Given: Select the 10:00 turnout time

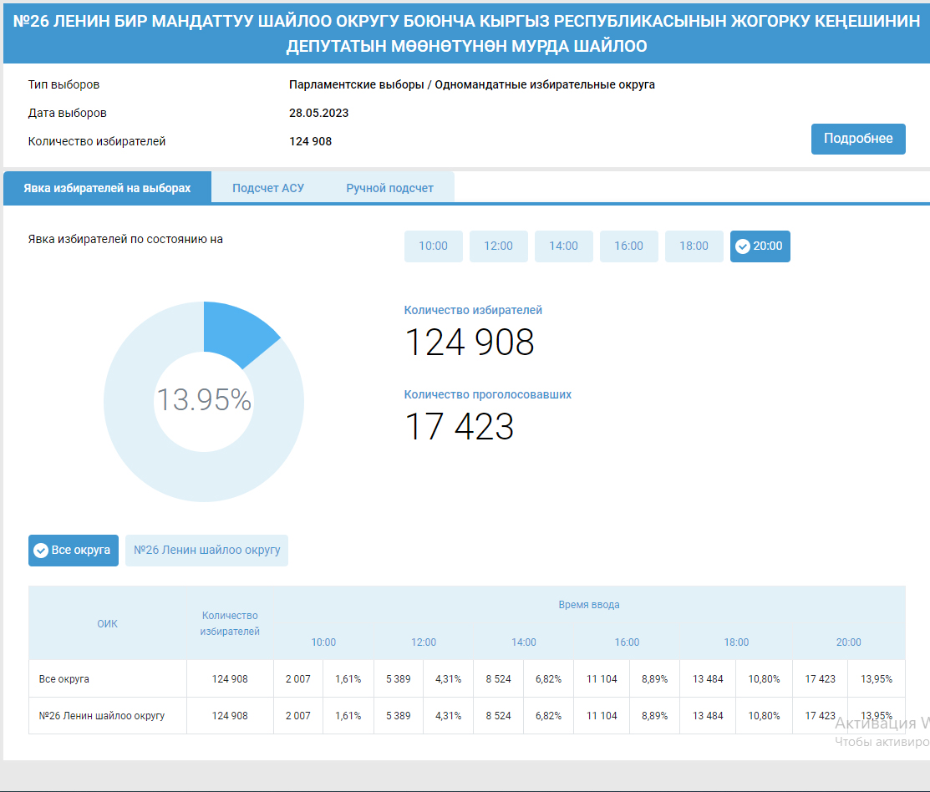Looking at the screenshot, I should coord(433,246).
